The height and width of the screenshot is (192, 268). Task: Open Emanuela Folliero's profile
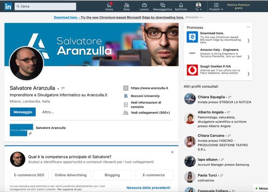(213, 190)
